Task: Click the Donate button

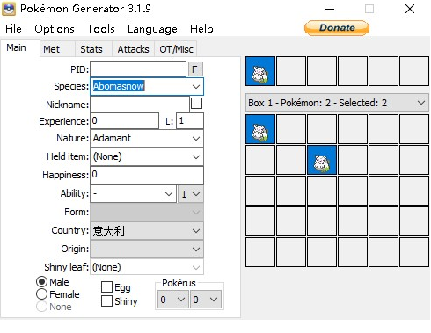Action: tap(337, 28)
